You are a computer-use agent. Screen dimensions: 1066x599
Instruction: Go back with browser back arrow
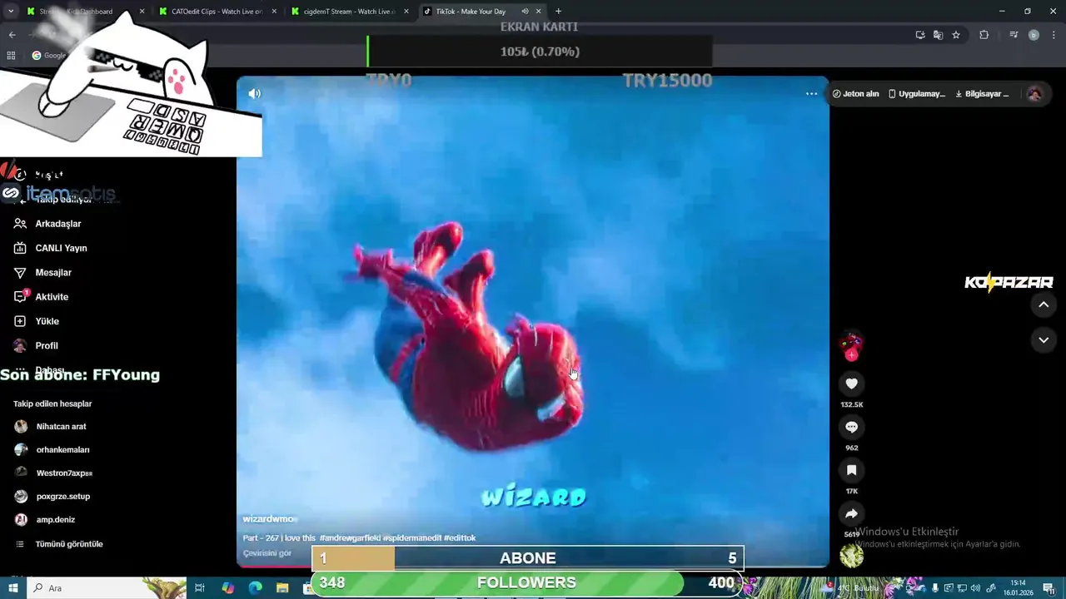point(12,35)
